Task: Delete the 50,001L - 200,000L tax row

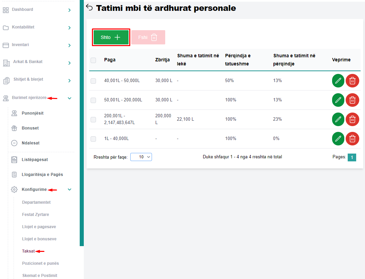Action: coord(352,100)
